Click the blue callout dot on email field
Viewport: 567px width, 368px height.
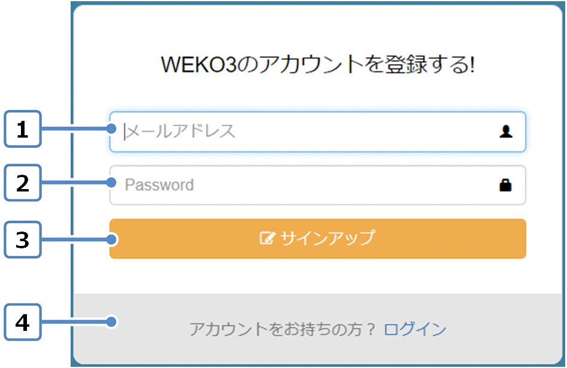[112, 128]
